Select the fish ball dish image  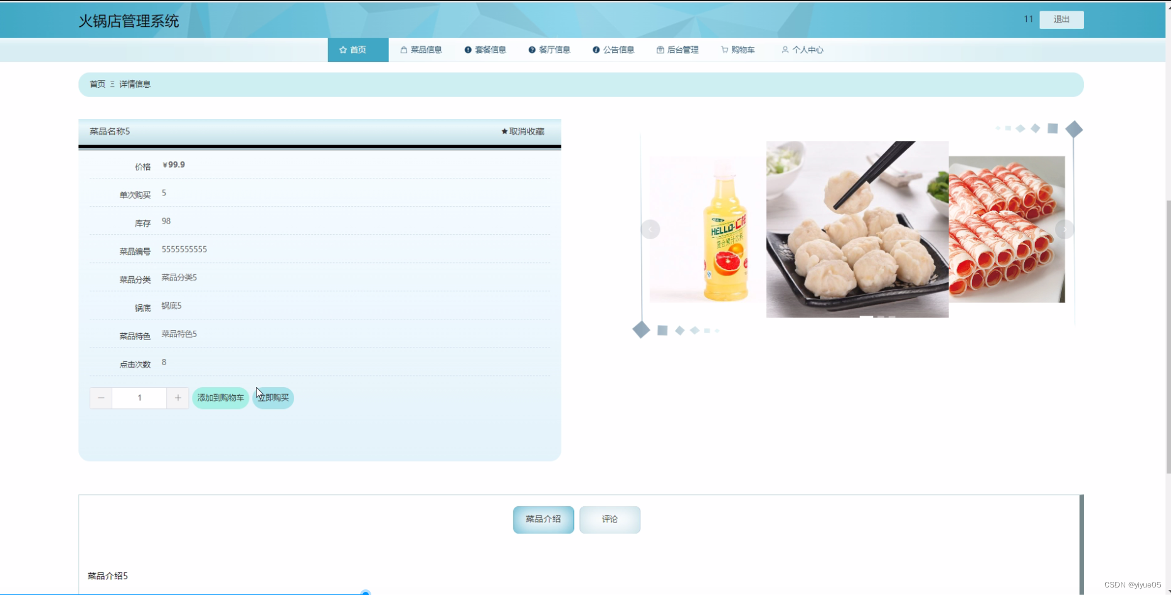click(857, 229)
